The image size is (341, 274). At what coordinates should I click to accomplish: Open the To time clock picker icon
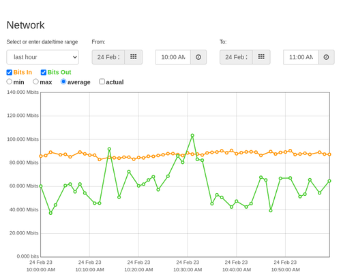(326, 57)
